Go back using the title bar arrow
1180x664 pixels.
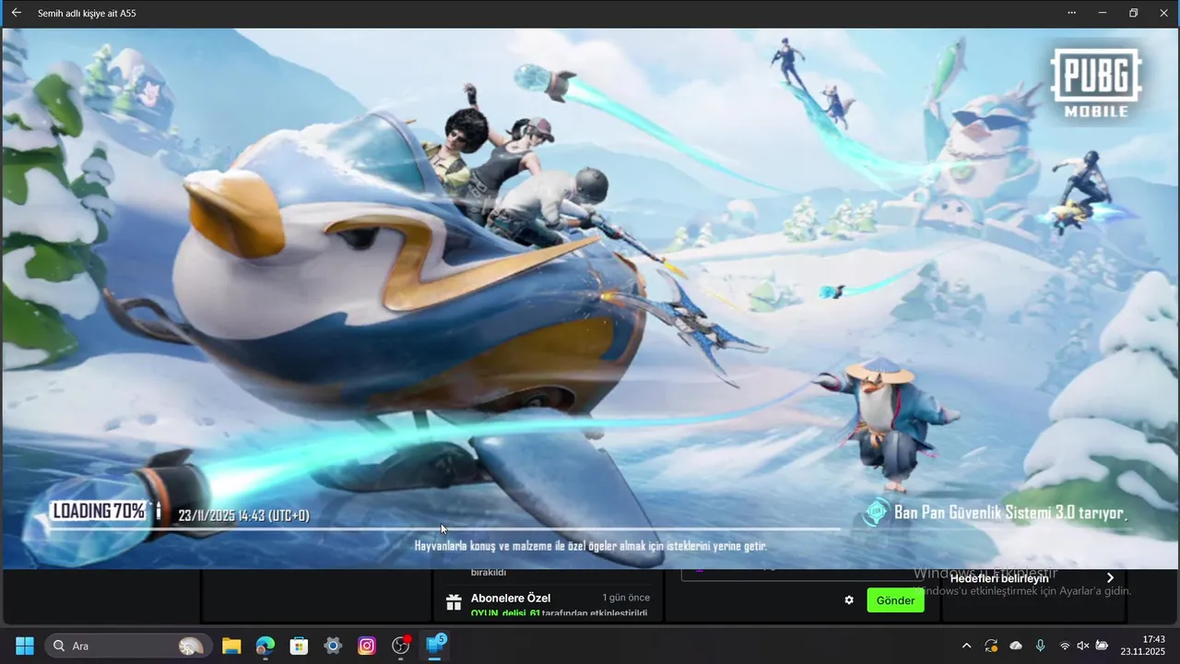coord(16,13)
